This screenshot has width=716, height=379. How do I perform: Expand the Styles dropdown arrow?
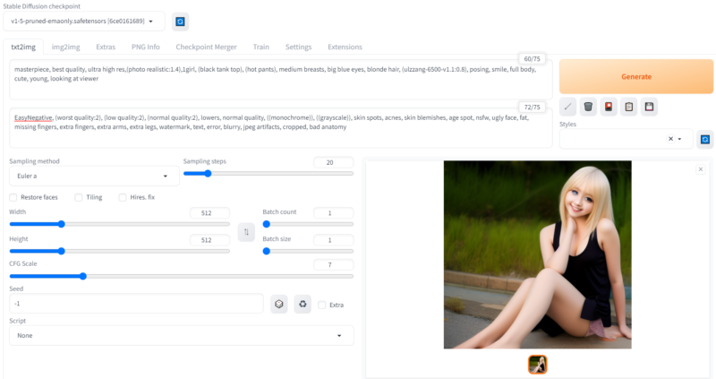pos(680,139)
